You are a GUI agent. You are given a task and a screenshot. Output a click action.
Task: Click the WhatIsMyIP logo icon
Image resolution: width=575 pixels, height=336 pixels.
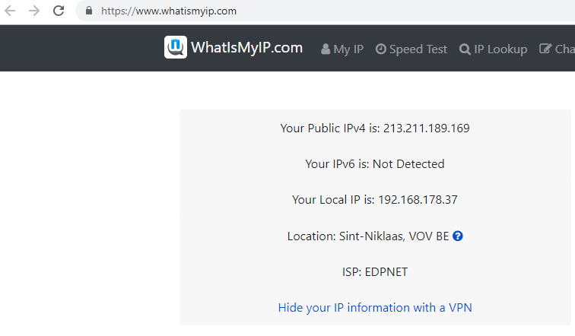point(176,48)
